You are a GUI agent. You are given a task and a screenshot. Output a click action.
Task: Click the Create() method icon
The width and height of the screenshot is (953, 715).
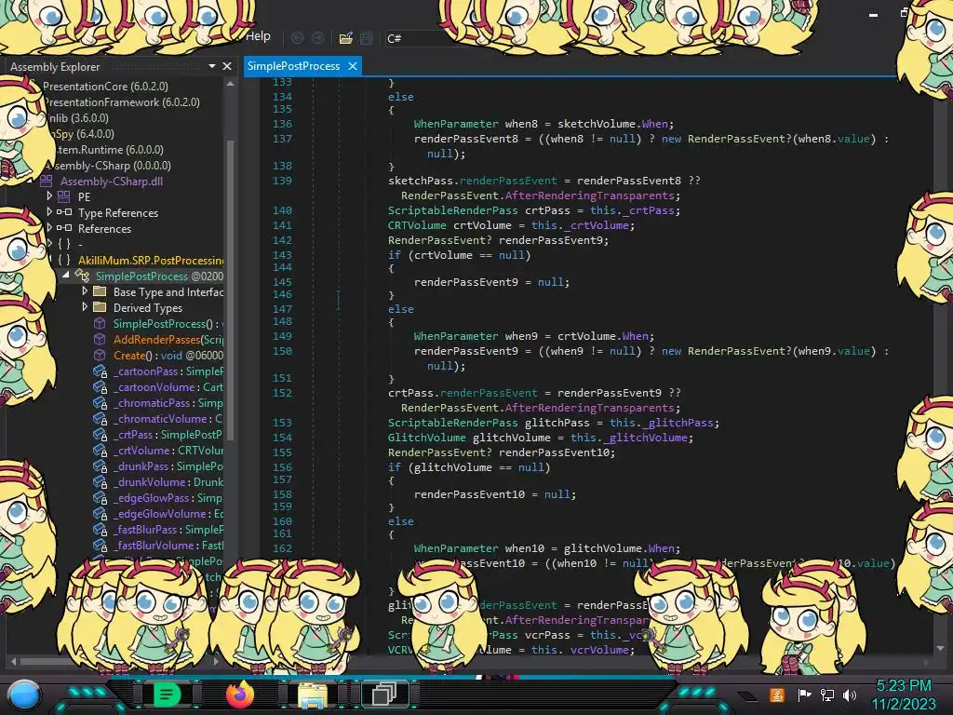[100, 355]
